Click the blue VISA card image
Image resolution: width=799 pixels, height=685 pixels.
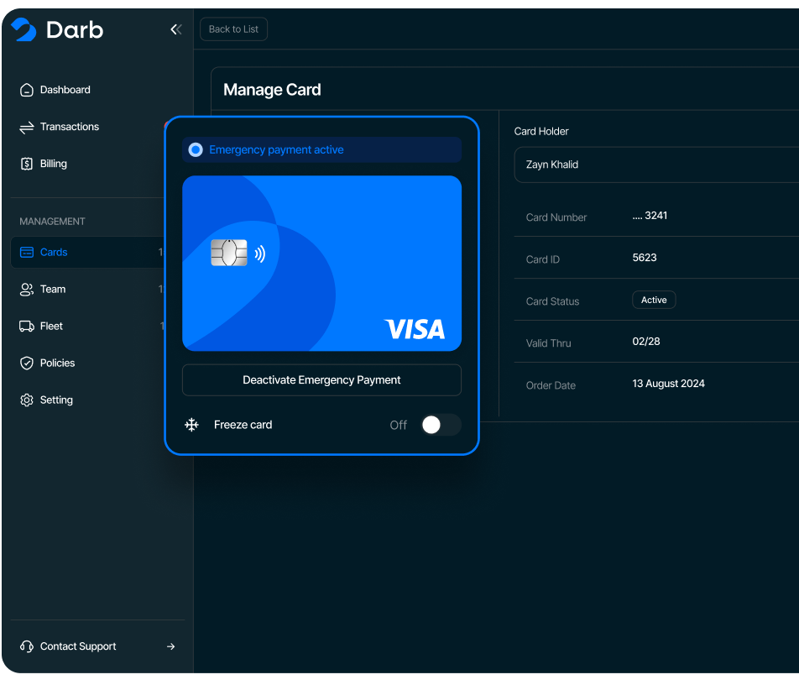point(321,263)
